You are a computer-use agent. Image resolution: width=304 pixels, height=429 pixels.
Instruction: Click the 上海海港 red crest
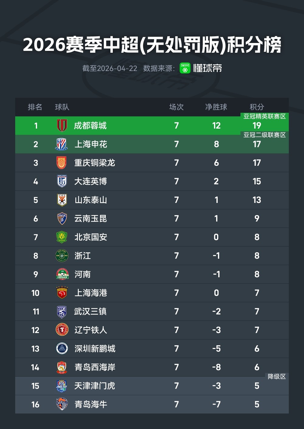pyautogui.click(x=62, y=293)
